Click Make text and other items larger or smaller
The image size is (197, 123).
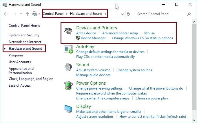pos(109,112)
